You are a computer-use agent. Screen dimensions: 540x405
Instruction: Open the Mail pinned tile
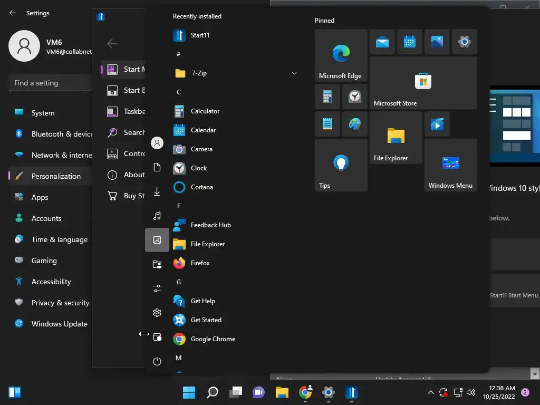point(382,42)
